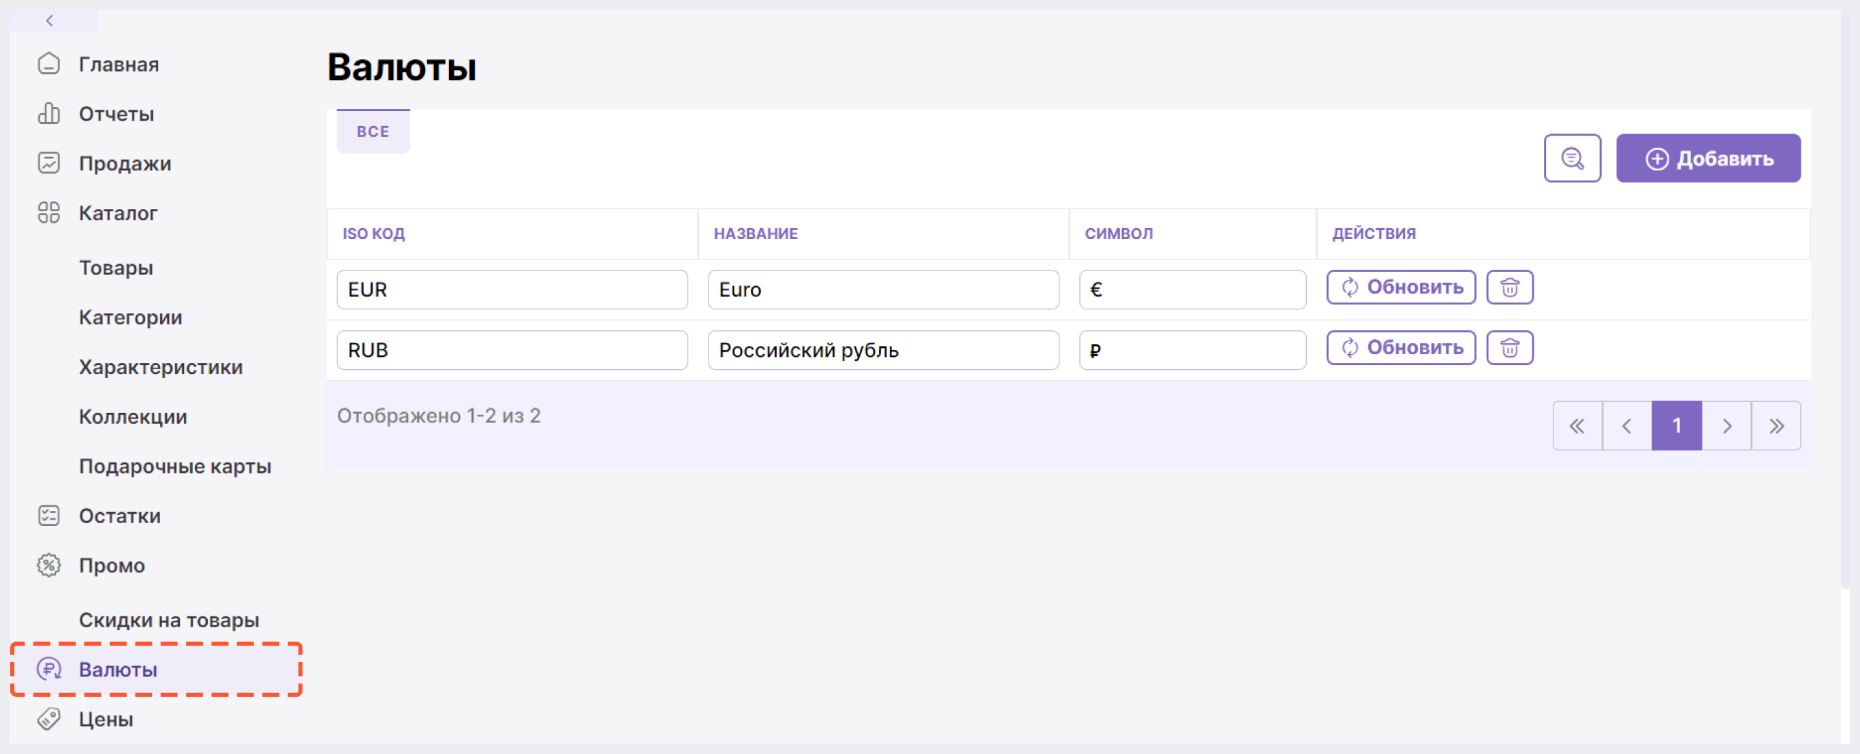The width and height of the screenshot is (1860, 754).
Task: Click the Российский рубль name field
Action: point(883,350)
